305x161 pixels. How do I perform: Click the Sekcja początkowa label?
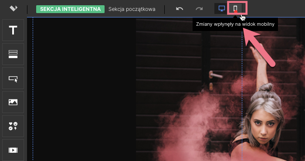pos(132,9)
